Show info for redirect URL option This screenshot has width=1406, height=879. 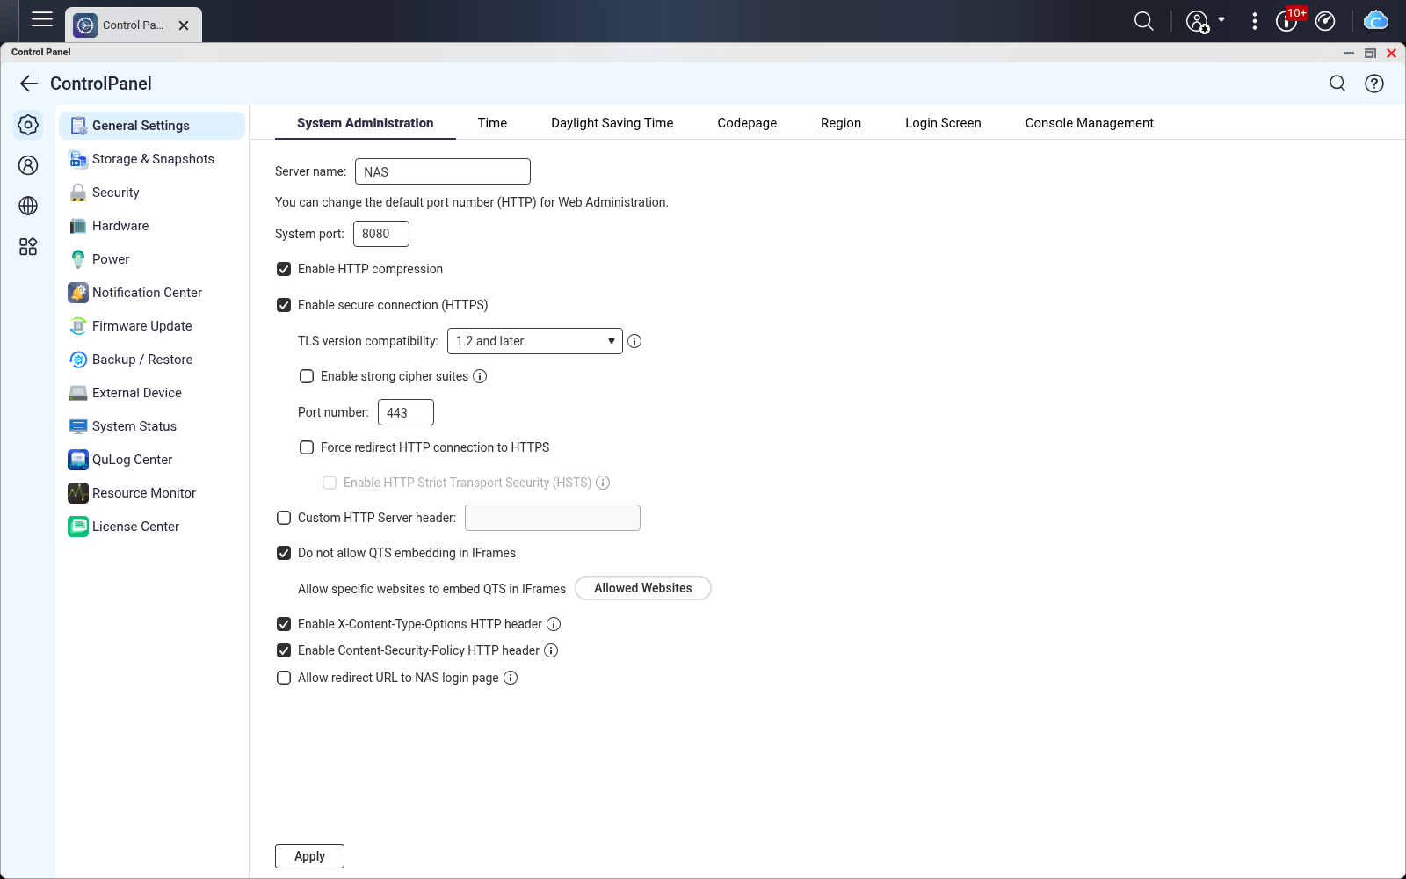click(x=511, y=678)
